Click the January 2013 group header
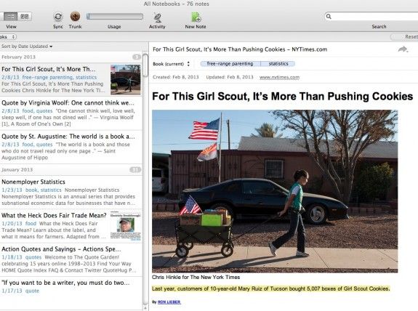 tap(71, 170)
